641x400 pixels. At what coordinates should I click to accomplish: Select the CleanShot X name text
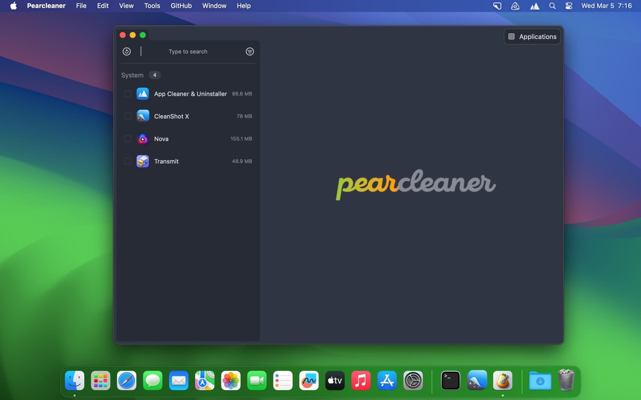pos(172,116)
